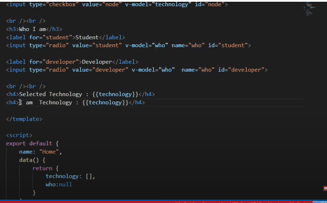Click the name: "Home" property line
The image size is (327, 203).
41,152
